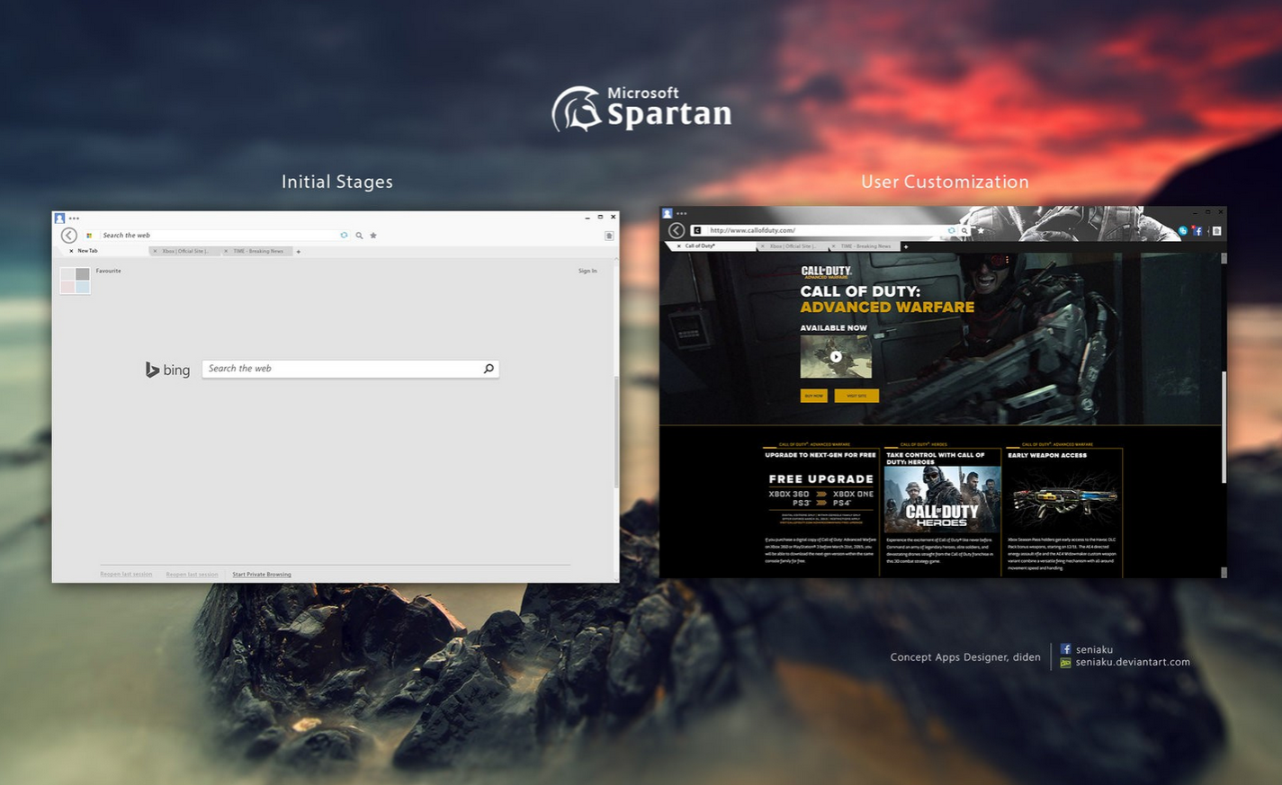Open the three-dots menu in the Initial Stages window
The image size is (1282, 785).
coord(74,219)
